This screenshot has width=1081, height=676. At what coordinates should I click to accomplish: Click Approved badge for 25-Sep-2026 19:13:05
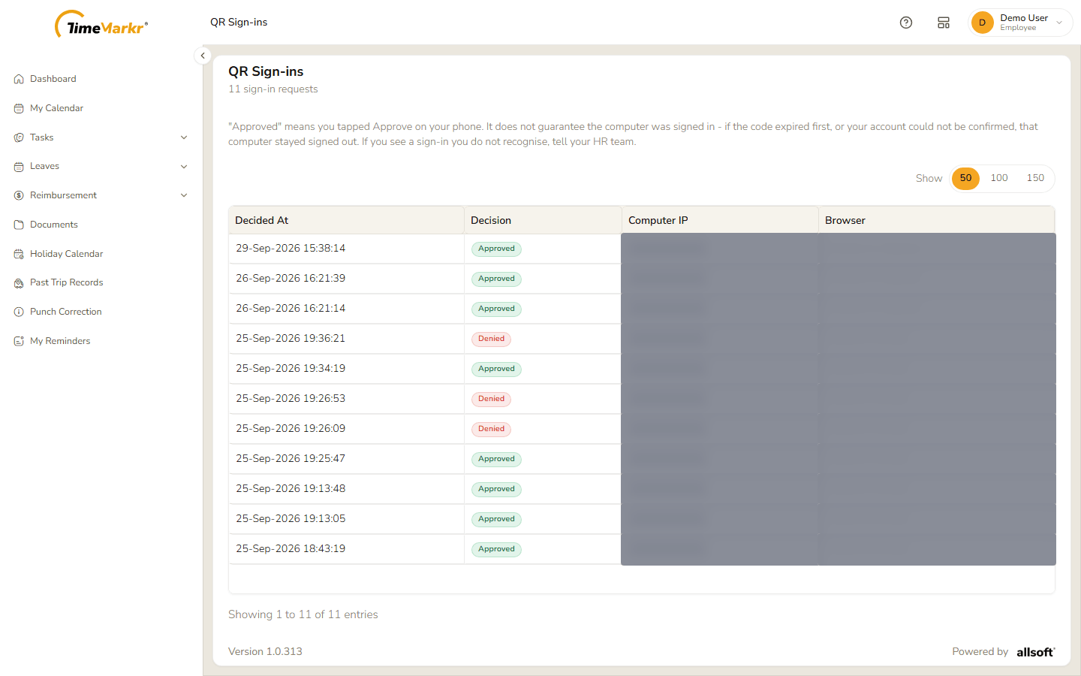pos(496,519)
